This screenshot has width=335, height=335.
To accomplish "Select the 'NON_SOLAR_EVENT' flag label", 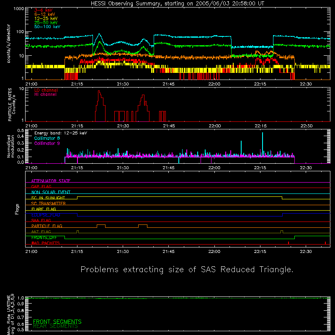I will click(51, 192).
